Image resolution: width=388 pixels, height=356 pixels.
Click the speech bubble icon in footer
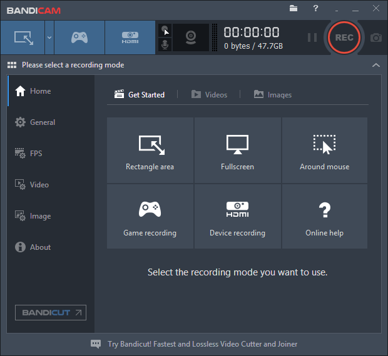pos(96,344)
